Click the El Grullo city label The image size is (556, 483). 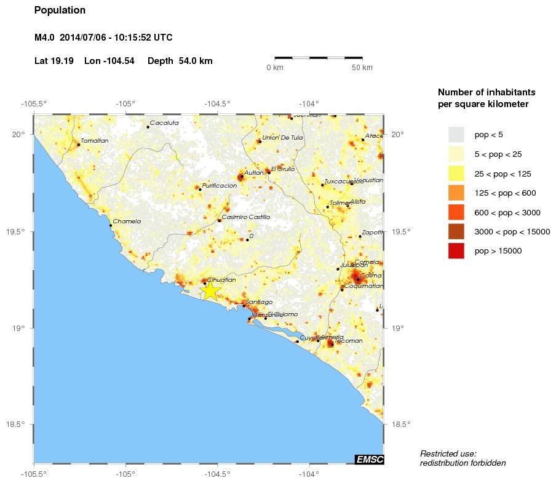pyautogui.click(x=283, y=169)
